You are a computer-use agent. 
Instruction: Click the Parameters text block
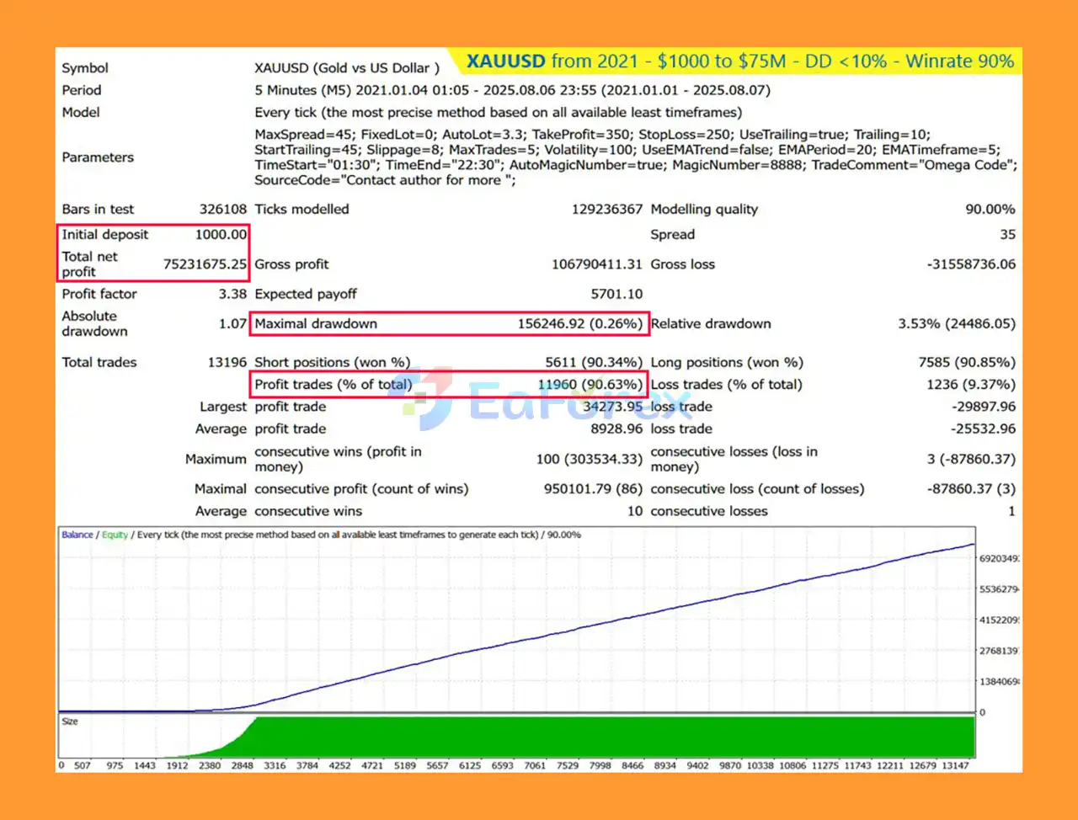(636, 157)
